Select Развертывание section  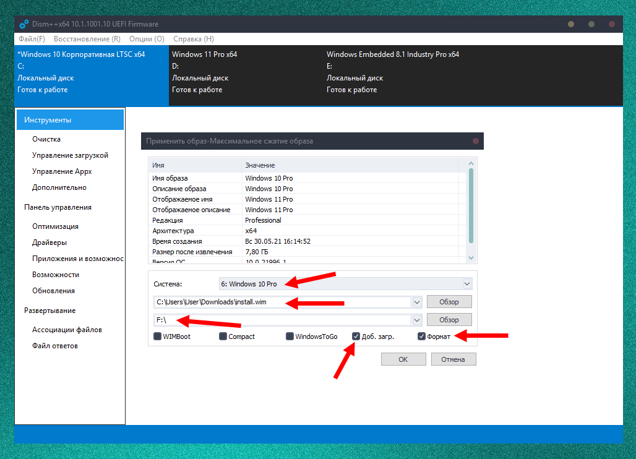point(50,311)
